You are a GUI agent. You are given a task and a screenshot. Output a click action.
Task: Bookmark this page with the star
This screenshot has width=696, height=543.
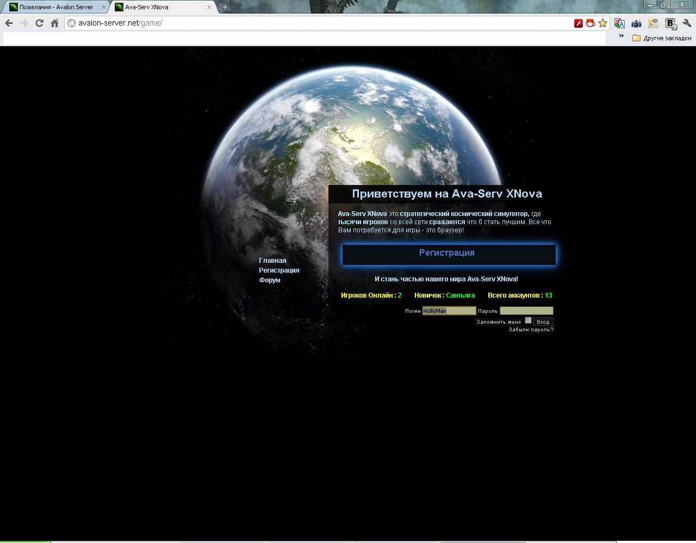pyautogui.click(x=602, y=23)
